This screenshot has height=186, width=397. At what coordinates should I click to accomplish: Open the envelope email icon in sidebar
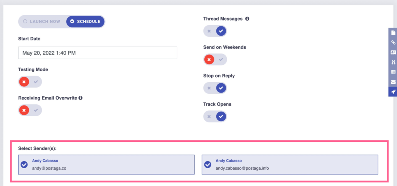[x=393, y=82]
